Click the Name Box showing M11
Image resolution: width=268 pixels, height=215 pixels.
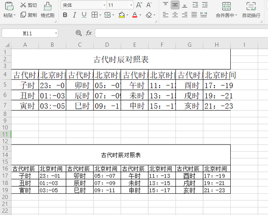coord(28,33)
